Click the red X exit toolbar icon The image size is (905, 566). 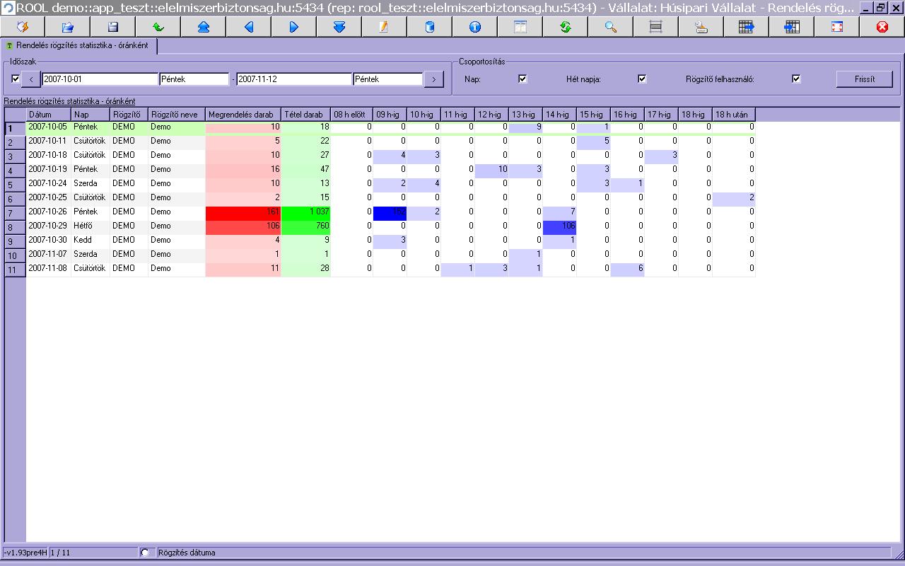coord(882,27)
